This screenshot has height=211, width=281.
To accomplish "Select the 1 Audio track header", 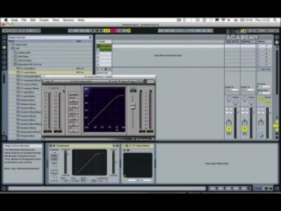I will click(104, 41).
